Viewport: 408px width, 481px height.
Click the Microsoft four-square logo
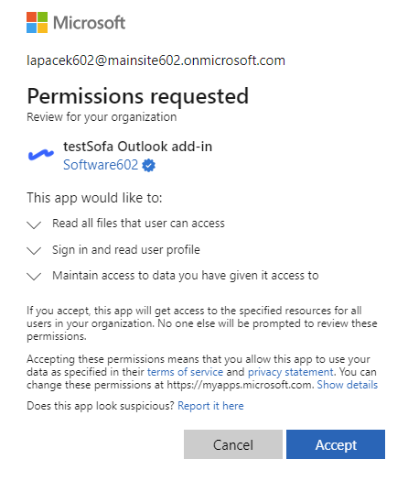38,22
